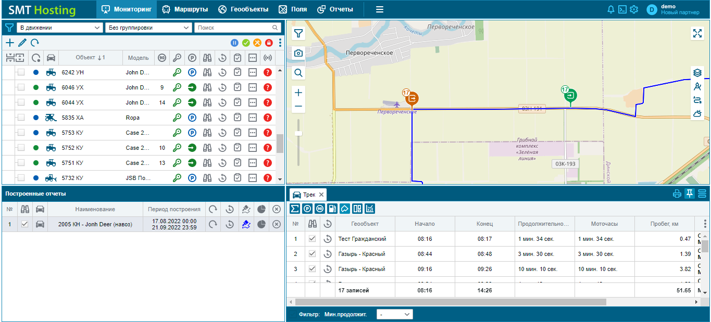Expand the Без группировки dropdown
The image size is (711, 322).
(x=148, y=28)
